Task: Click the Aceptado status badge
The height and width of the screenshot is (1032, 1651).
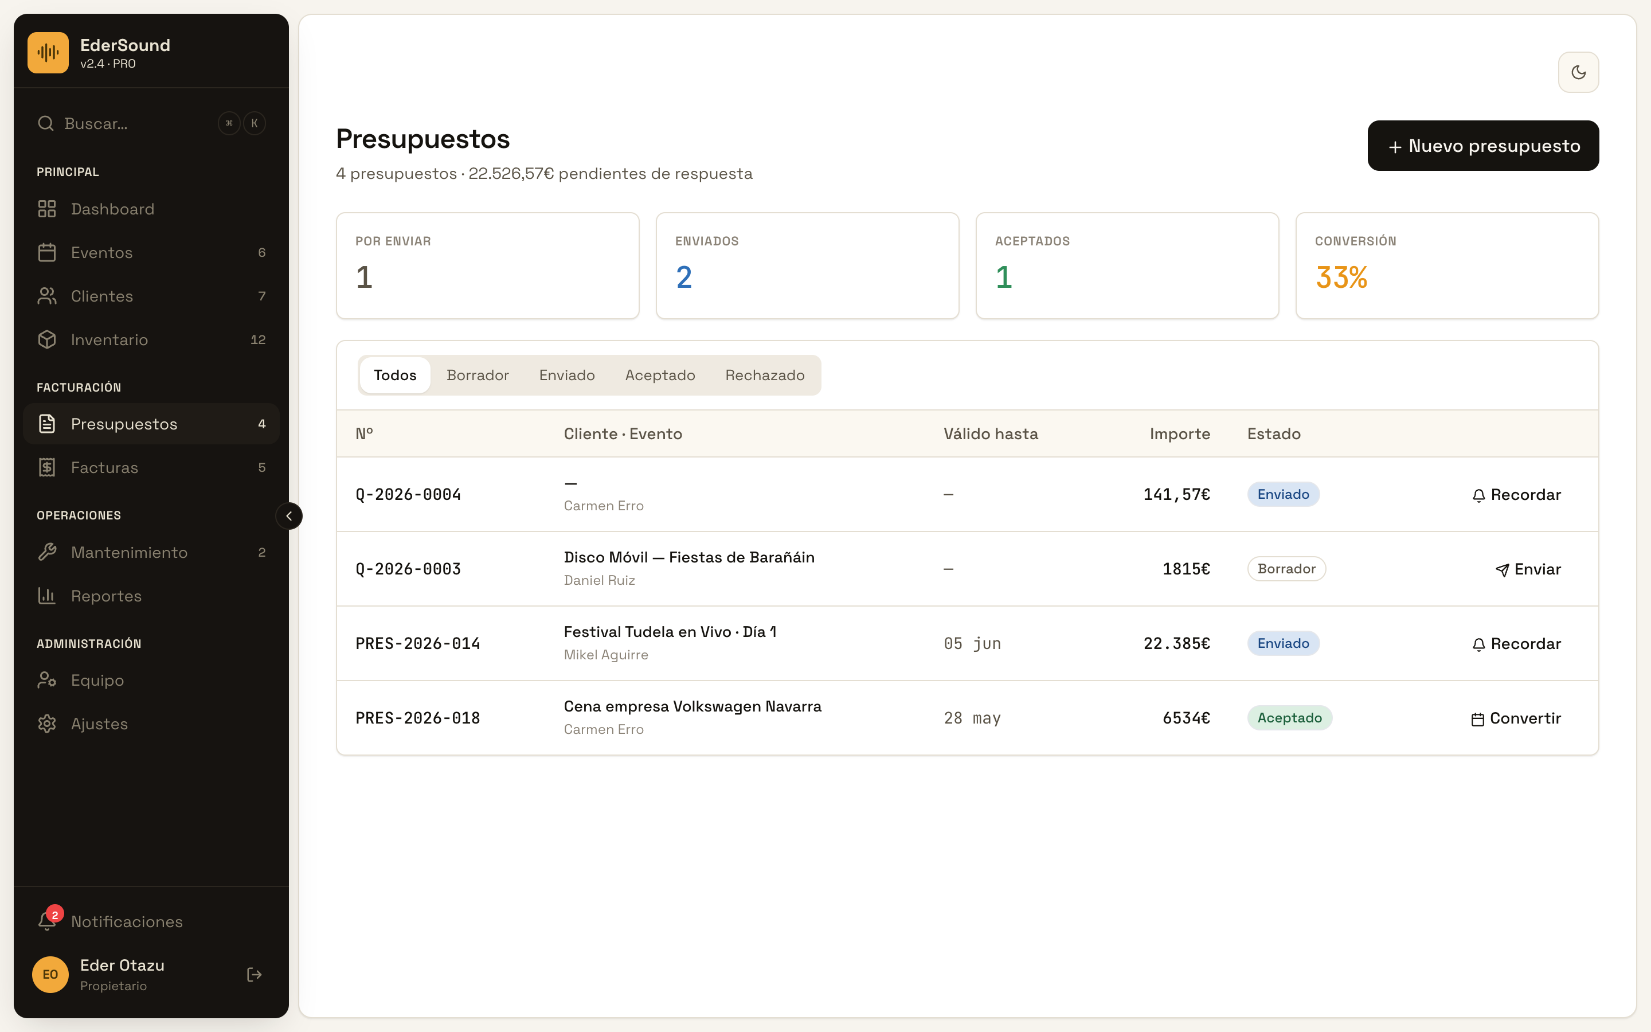Action: 1289,717
